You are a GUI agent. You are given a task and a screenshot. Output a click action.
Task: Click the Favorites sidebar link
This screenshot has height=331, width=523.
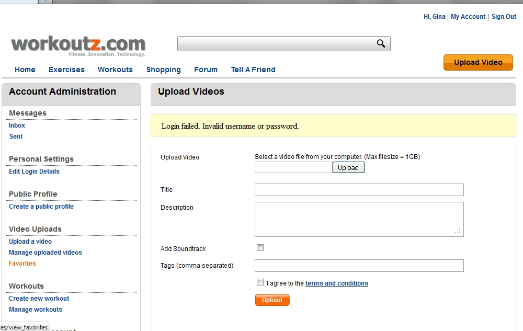tap(22, 264)
